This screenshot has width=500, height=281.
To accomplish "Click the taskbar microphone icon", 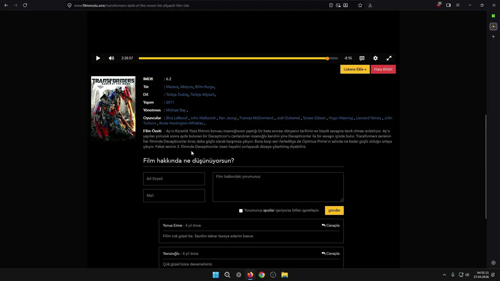I will (453, 275).
